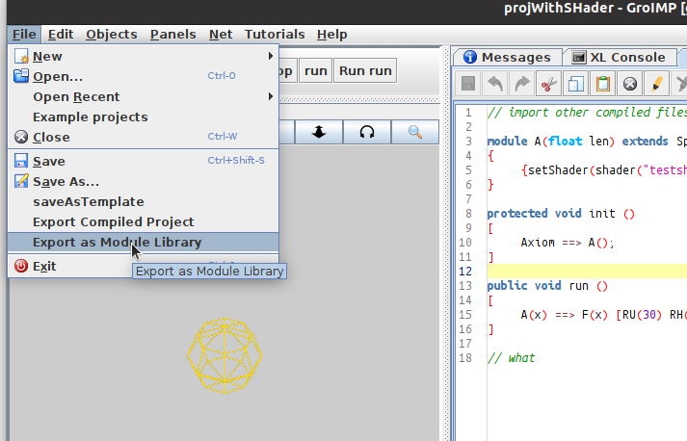
Task: Click the copy icon in editor toolbar
Action: (576, 84)
